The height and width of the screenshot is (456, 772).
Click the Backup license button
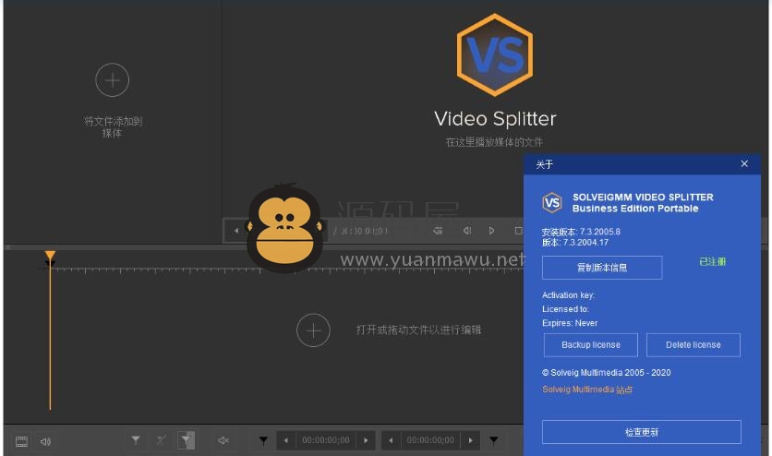click(x=591, y=345)
